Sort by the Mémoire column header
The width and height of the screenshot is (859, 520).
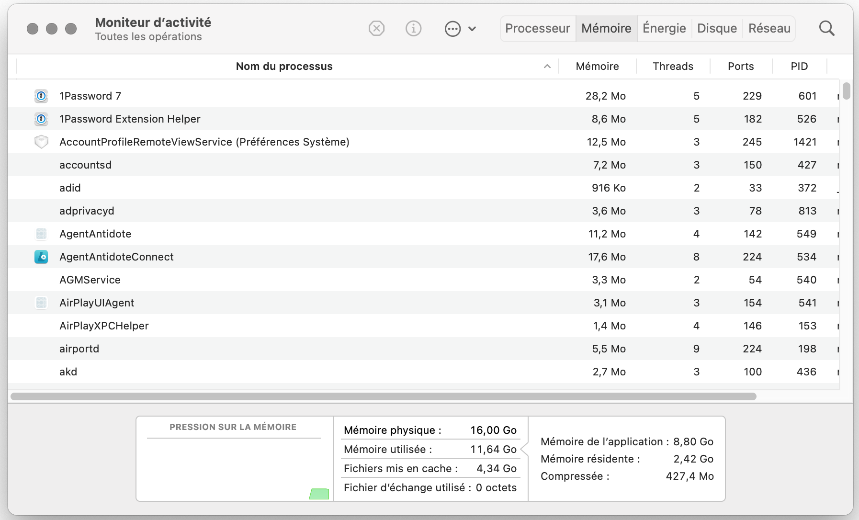click(x=597, y=67)
